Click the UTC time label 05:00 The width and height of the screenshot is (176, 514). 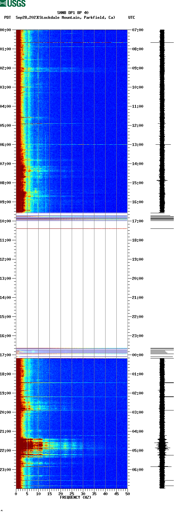(x=137, y=451)
